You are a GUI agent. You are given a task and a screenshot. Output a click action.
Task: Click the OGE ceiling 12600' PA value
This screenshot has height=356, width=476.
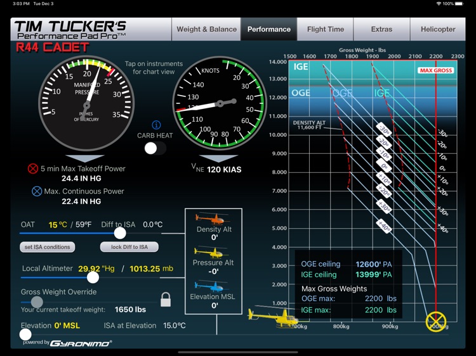point(374,264)
